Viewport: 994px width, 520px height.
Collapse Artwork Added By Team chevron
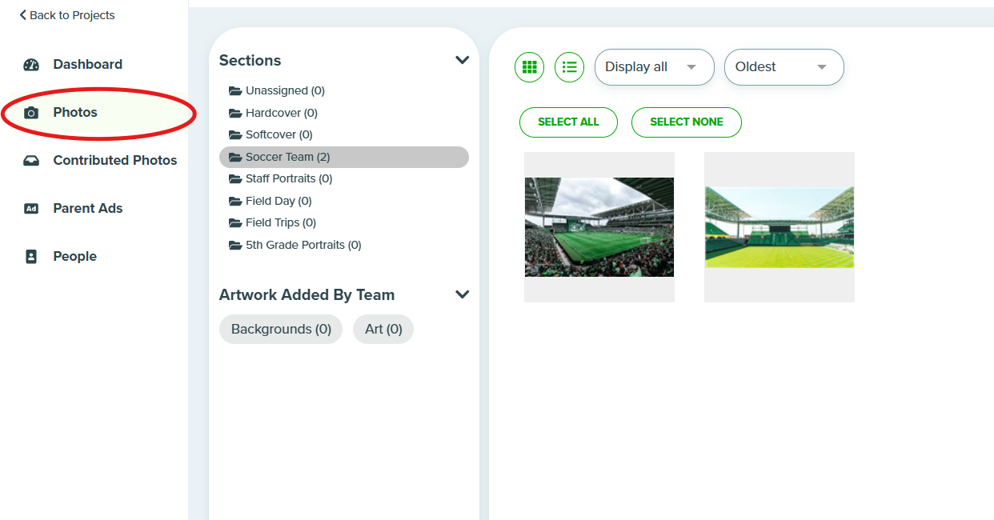click(462, 294)
